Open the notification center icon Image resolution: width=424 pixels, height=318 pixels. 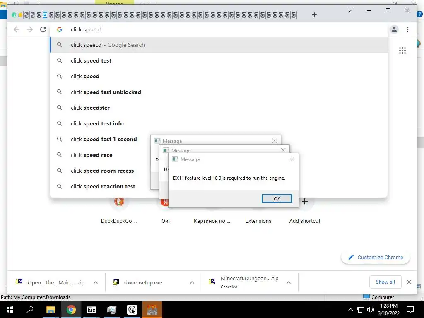pos(410,310)
